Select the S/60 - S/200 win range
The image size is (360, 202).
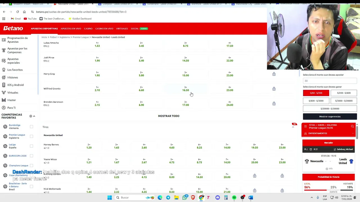[316, 93]
